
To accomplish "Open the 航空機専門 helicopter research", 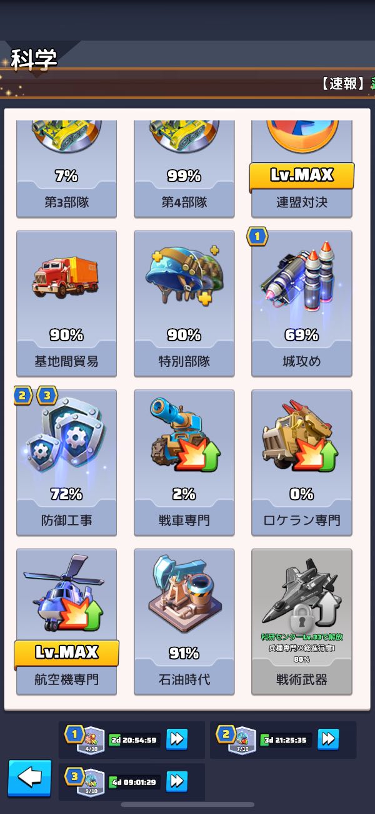I will 66,621.
